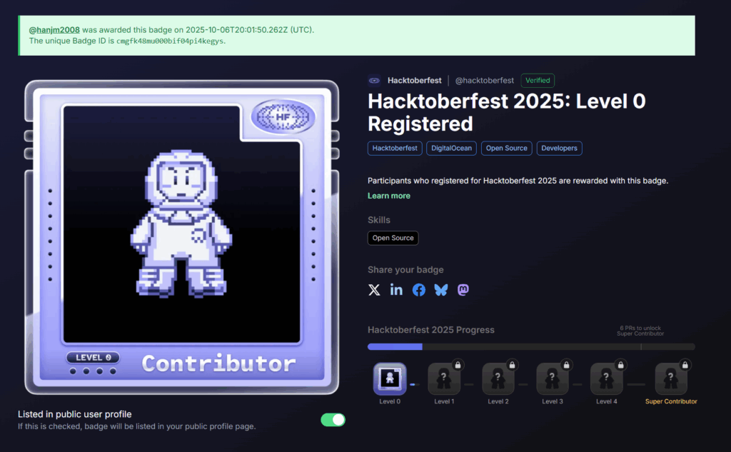Select the unlocked Level 0 badge thumbnail
This screenshot has width=731, height=452.
click(x=390, y=378)
